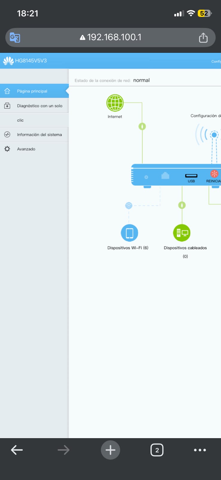This screenshot has width=221, height=480.
Task: Open Información del sistema menu item
Action: [34, 135]
